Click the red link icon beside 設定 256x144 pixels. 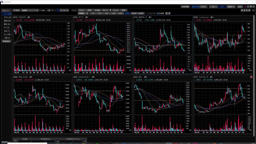245,7
